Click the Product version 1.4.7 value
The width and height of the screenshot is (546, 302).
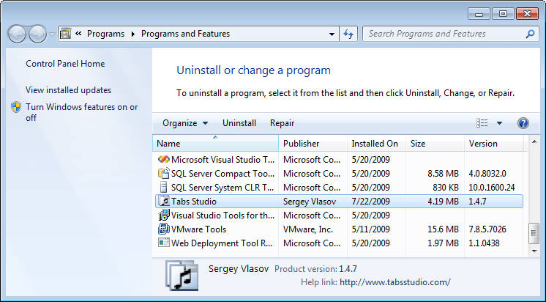pos(348,269)
